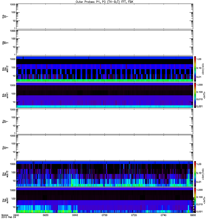209x223 pixels.
Task: Select the empty thb fff 2 panel
Action: click(x=104, y=43)
